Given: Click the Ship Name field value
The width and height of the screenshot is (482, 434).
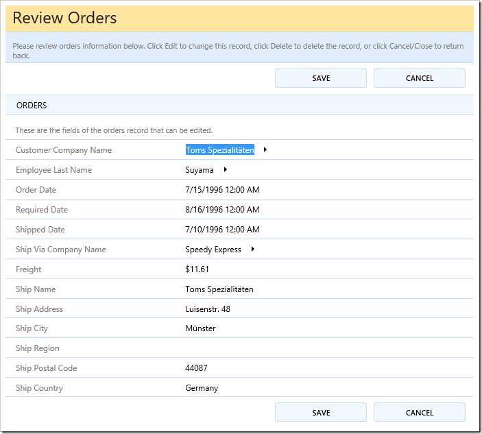Looking at the screenshot, I should click(x=219, y=289).
